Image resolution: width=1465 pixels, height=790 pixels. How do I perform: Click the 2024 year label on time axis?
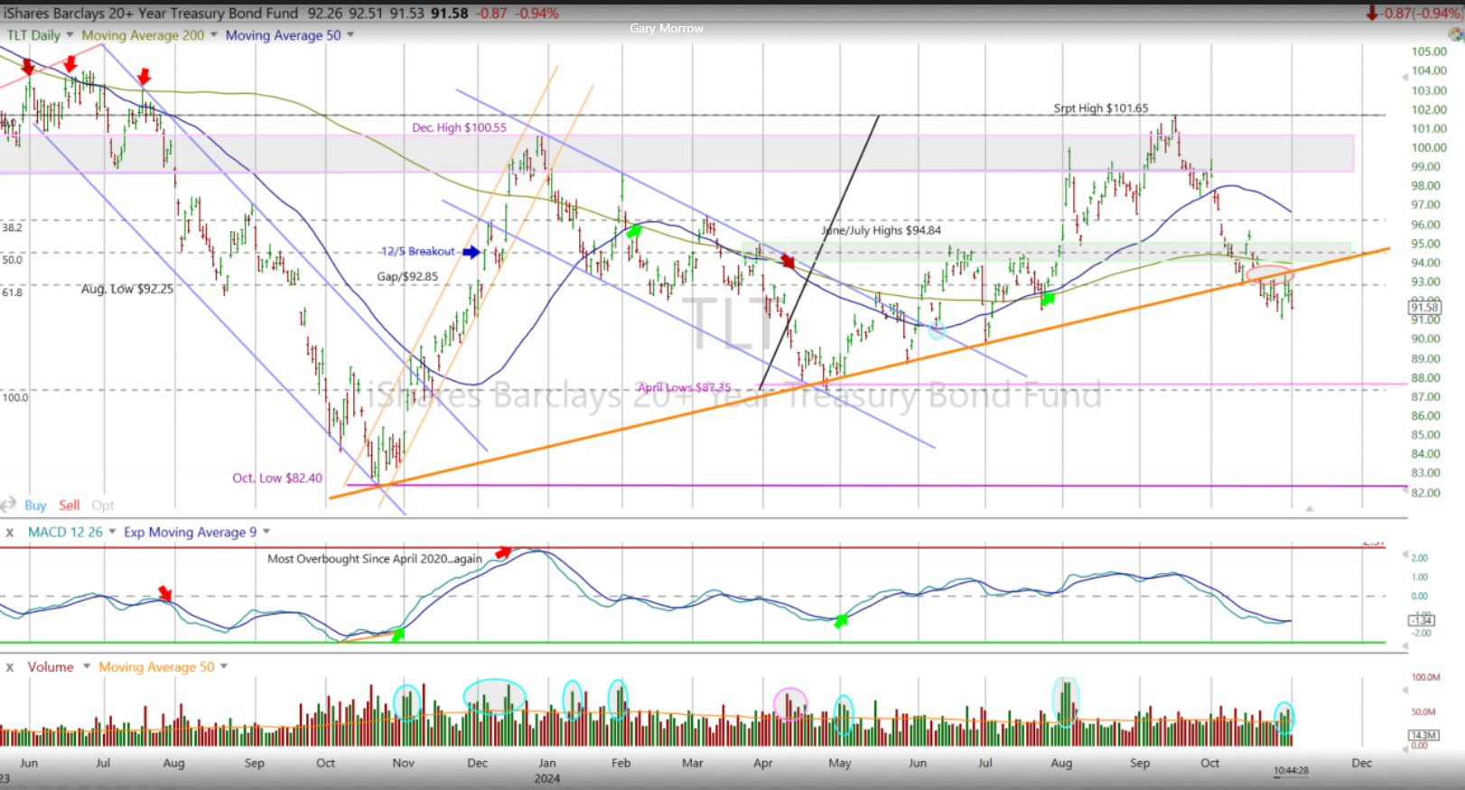(546, 778)
